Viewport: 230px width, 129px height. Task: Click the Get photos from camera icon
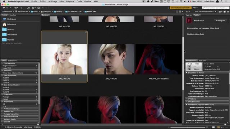click(29, 8)
